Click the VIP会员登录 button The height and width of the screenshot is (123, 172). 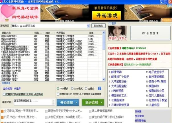150,33
